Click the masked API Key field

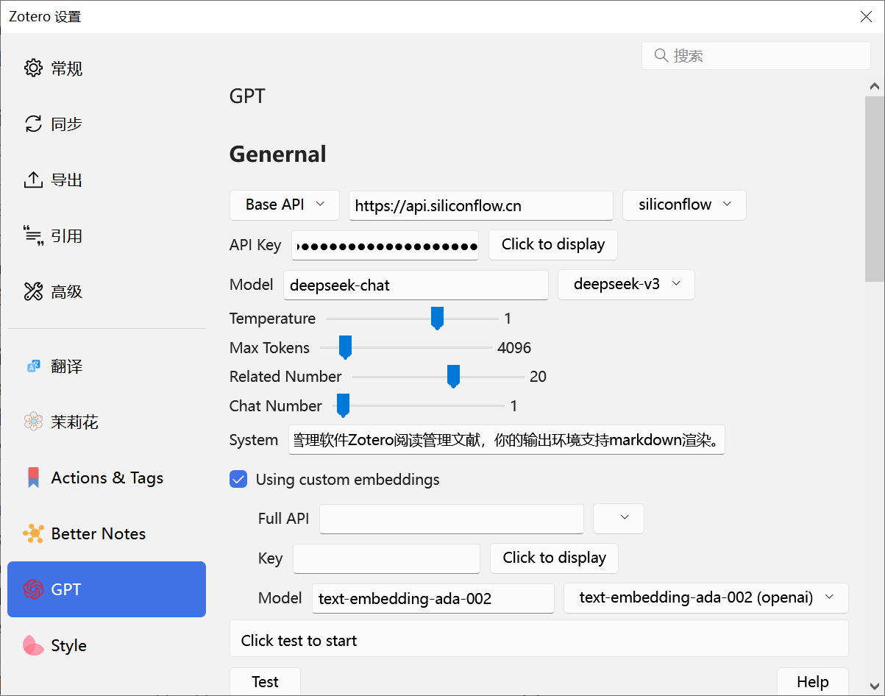(x=385, y=245)
